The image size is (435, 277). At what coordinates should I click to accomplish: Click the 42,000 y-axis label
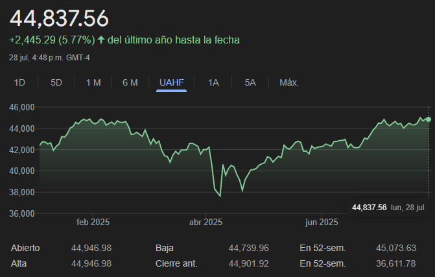pos(22,150)
